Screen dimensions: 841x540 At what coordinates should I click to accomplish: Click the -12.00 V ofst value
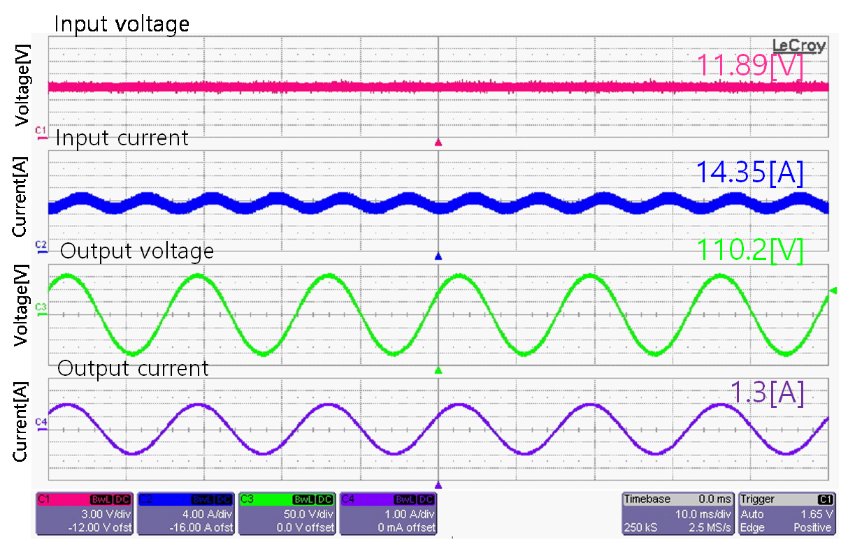point(99,527)
